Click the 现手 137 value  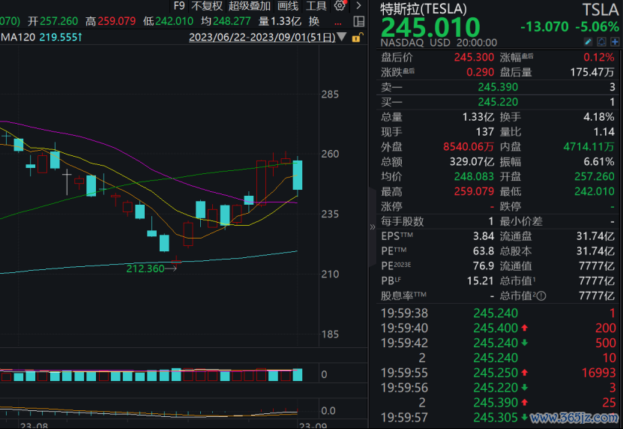pyautogui.click(x=485, y=132)
